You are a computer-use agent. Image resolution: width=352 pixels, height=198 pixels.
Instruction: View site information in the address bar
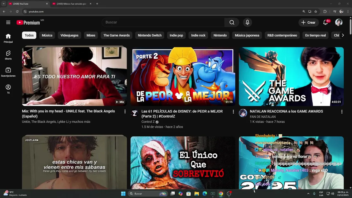click(25, 12)
